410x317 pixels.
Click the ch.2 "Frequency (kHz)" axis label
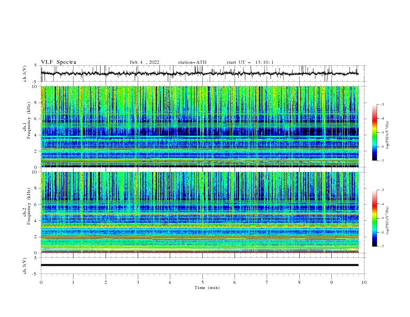coord(30,206)
